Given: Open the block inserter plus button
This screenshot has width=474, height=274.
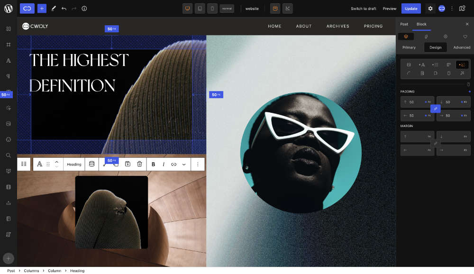Looking at the screenshot, I should point(42,9).
